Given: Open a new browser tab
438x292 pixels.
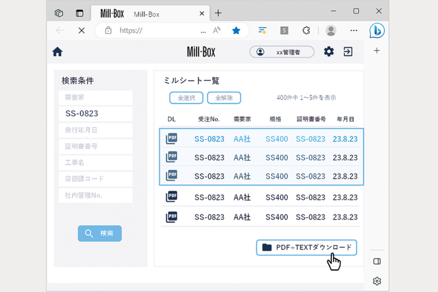Looking at the screenshot, I should (218, 13).
